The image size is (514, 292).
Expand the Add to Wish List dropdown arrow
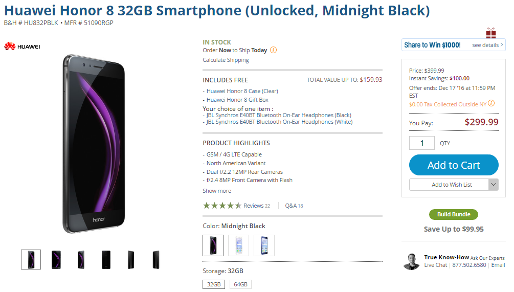493,185
